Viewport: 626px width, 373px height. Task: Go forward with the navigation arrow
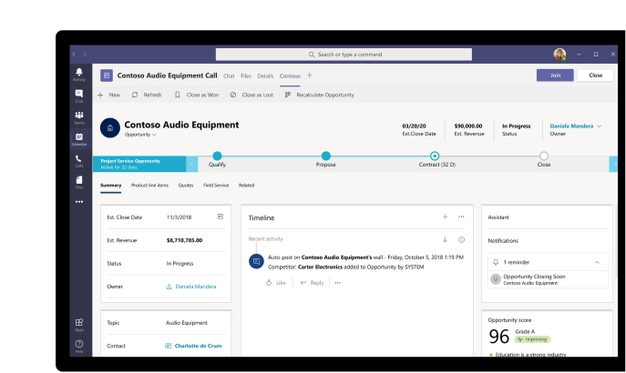coord(84,55)
